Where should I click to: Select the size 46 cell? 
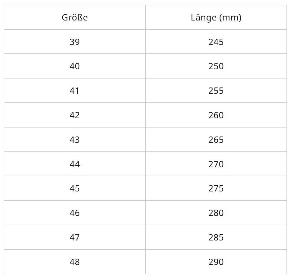pyautogui.click(x=75, y=213)
